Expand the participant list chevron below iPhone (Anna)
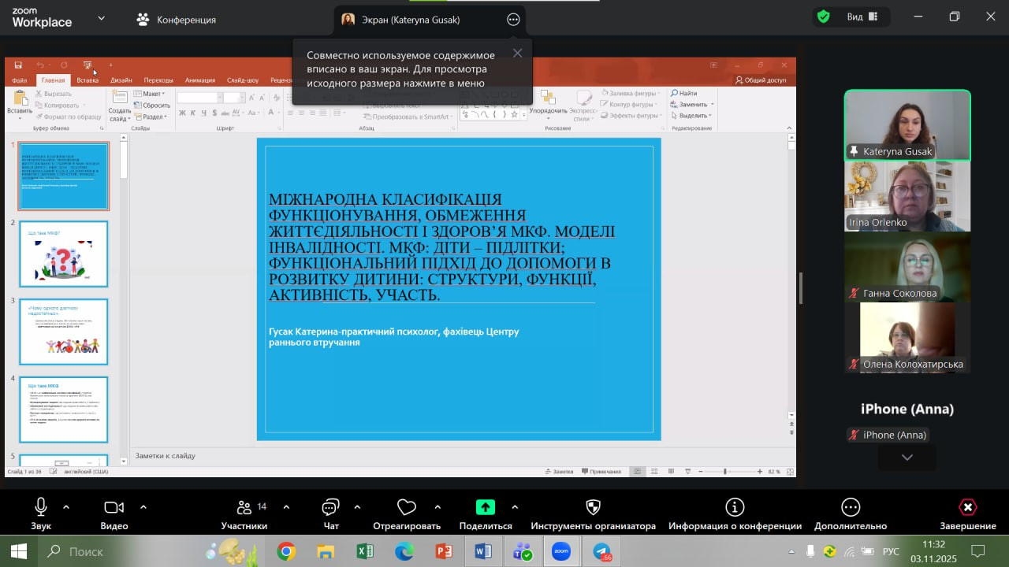This screenshot has width=1009, height=567. pos(907,458)
